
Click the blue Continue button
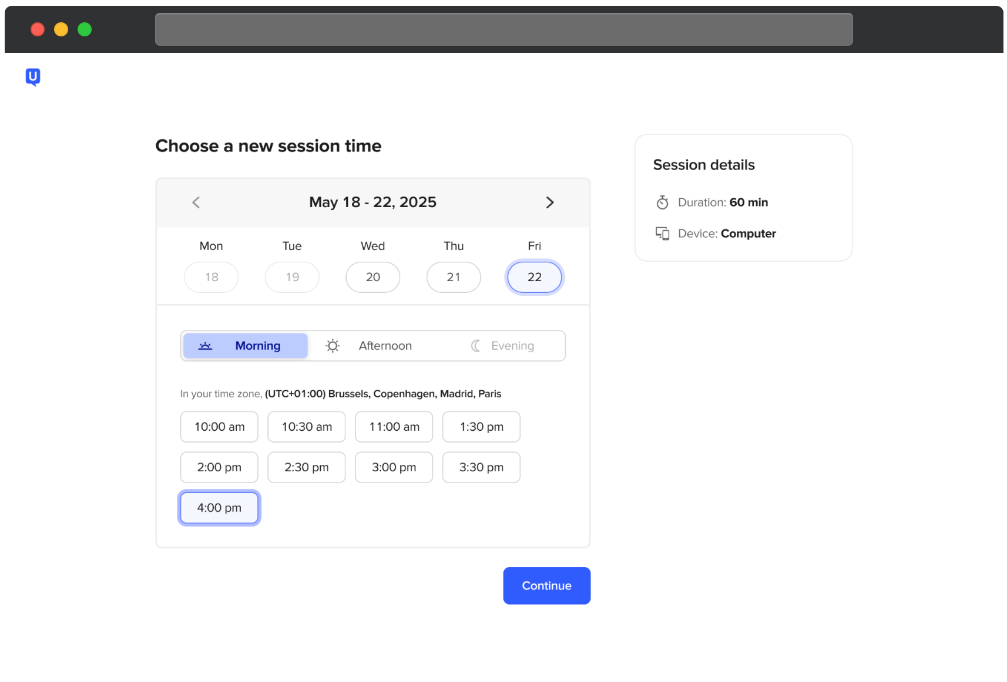tap(547, 586)
